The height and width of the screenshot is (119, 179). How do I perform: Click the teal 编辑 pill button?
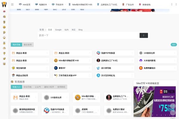174,45
